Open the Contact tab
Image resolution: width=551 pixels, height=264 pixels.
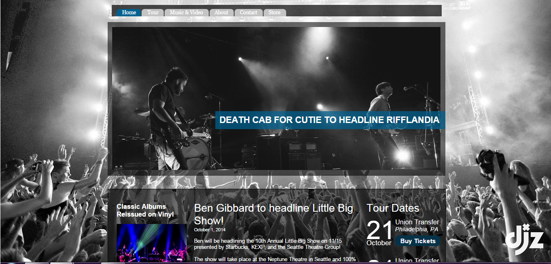248,13
